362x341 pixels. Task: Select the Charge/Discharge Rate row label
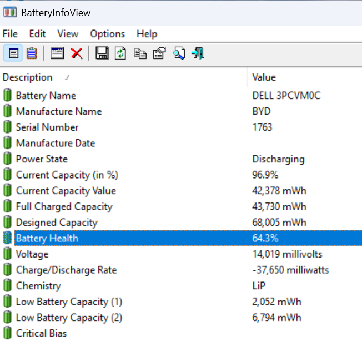(66, 270)
